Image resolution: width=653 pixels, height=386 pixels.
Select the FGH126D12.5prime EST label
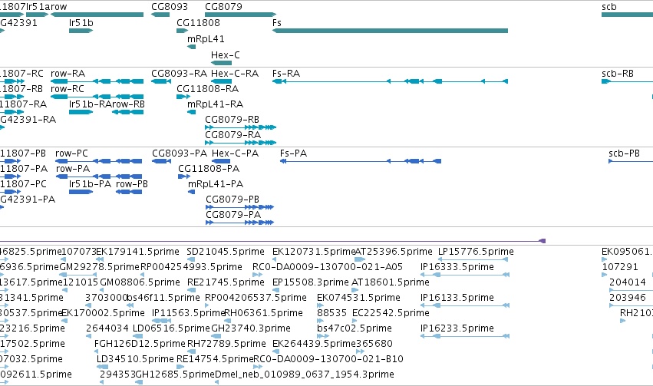[140, 344]
